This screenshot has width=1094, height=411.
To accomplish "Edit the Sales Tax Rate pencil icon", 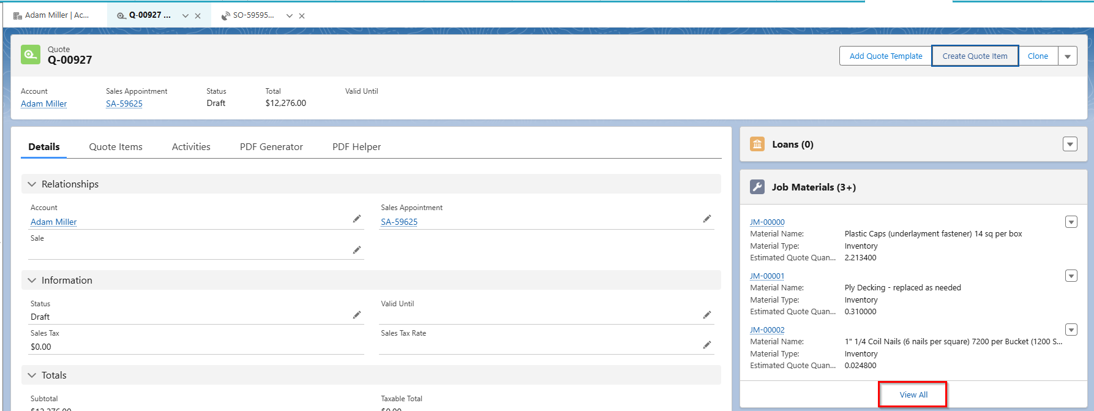I will (707, 345).
